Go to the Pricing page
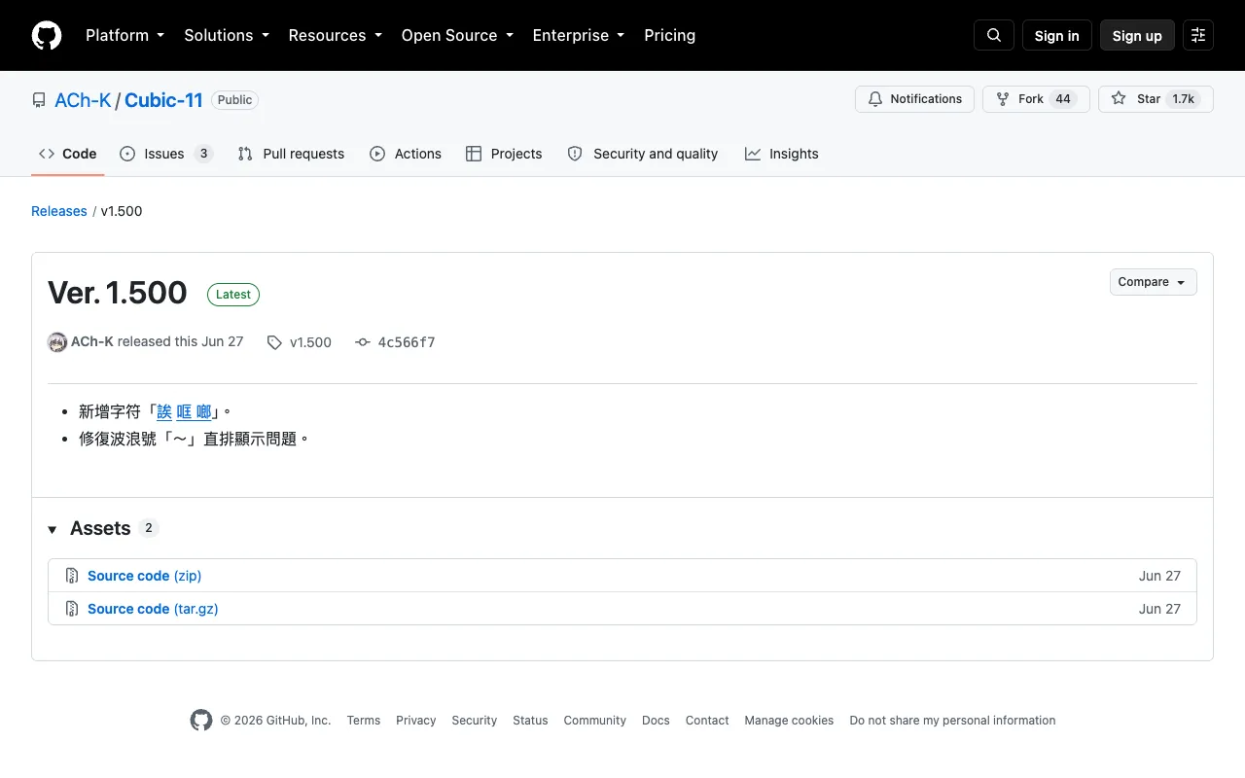The image size is (1245, 778). pos(670,35)
